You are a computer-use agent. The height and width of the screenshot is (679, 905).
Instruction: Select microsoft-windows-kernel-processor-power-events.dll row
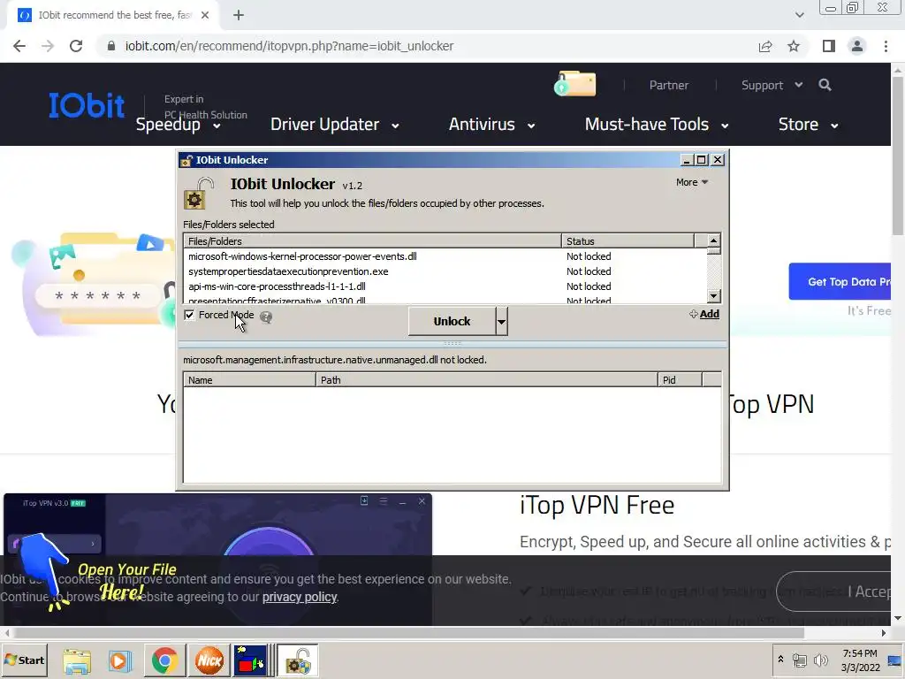point(445,256)
